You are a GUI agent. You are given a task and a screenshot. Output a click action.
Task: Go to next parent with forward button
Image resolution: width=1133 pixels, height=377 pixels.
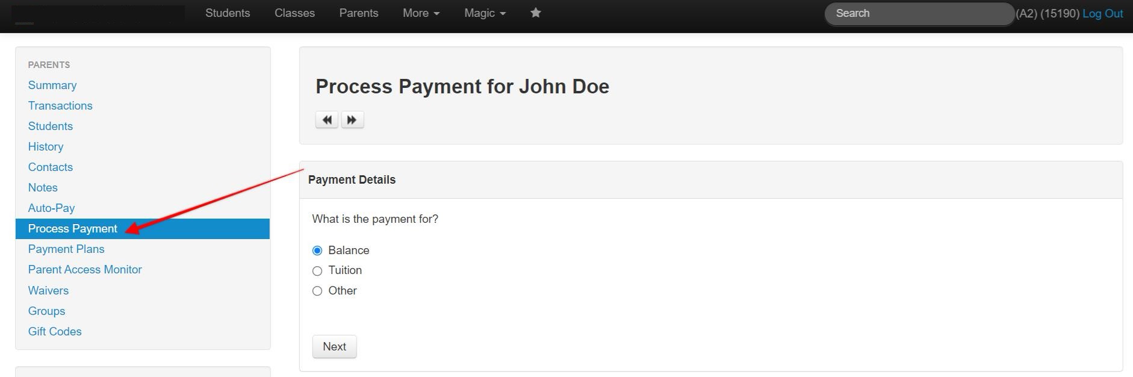[x=352, y=120]
